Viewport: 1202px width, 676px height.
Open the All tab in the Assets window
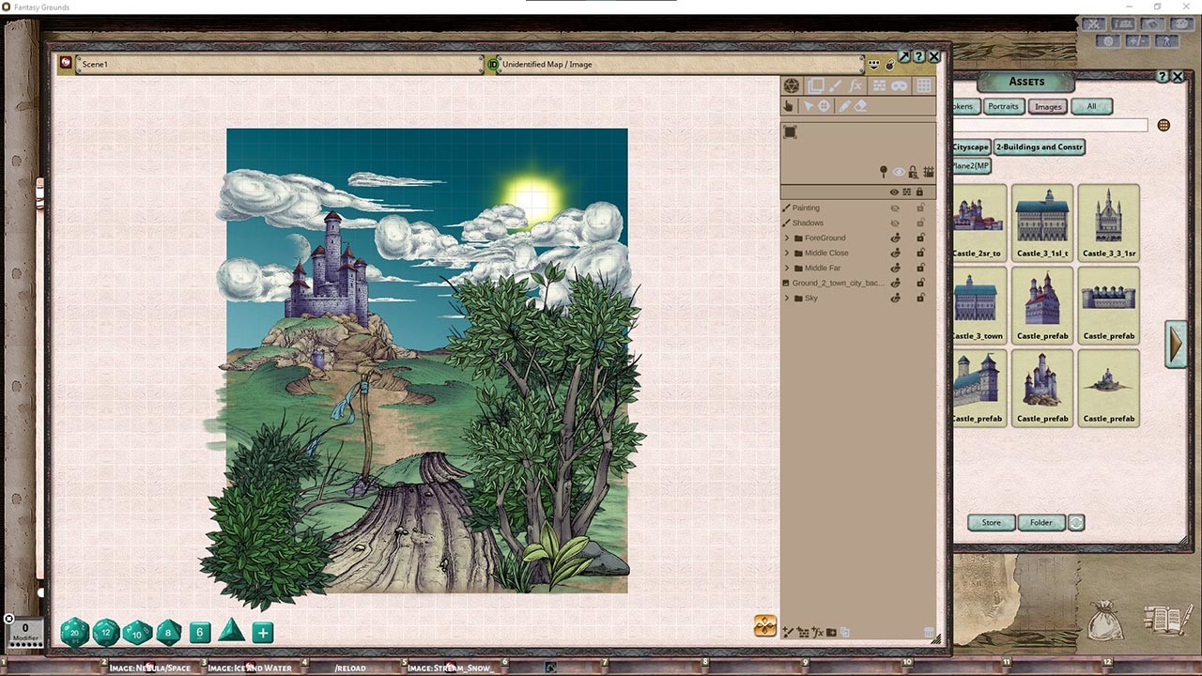(1091, 106)
